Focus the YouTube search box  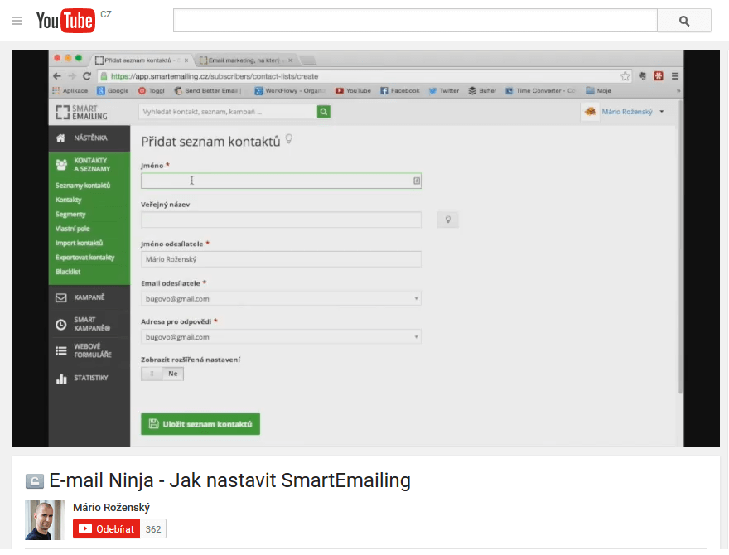click(415, 21)
